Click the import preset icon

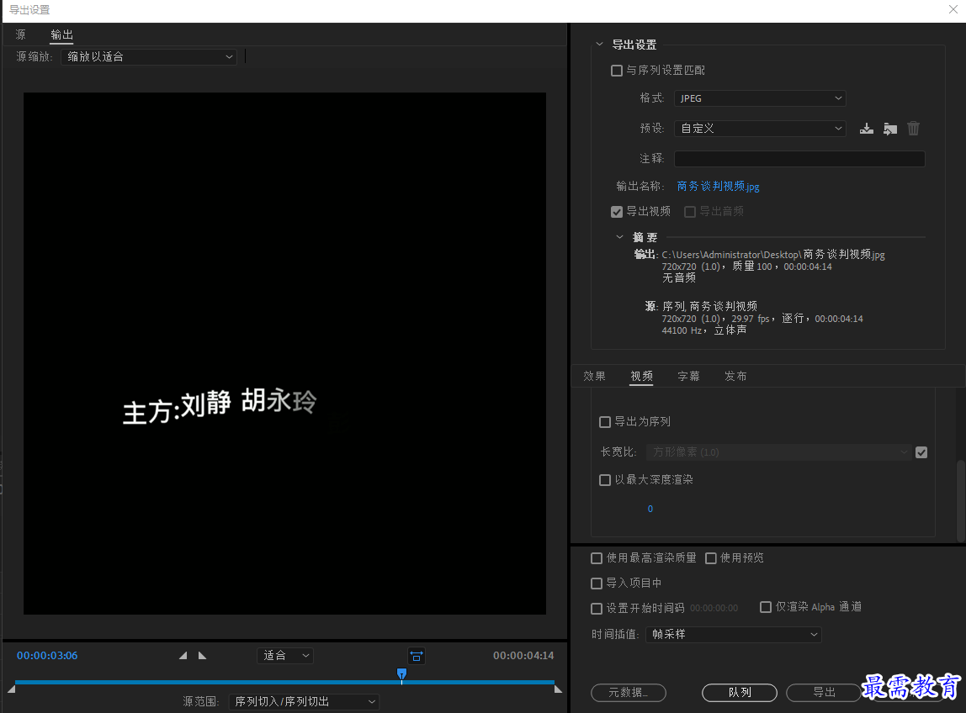[890, 129]
